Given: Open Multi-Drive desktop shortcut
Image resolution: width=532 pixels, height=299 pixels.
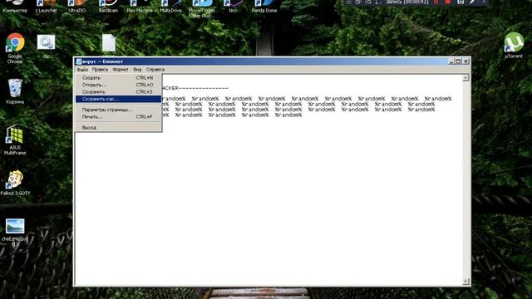Looking at the screenshot, I should (x=170, y=7).
